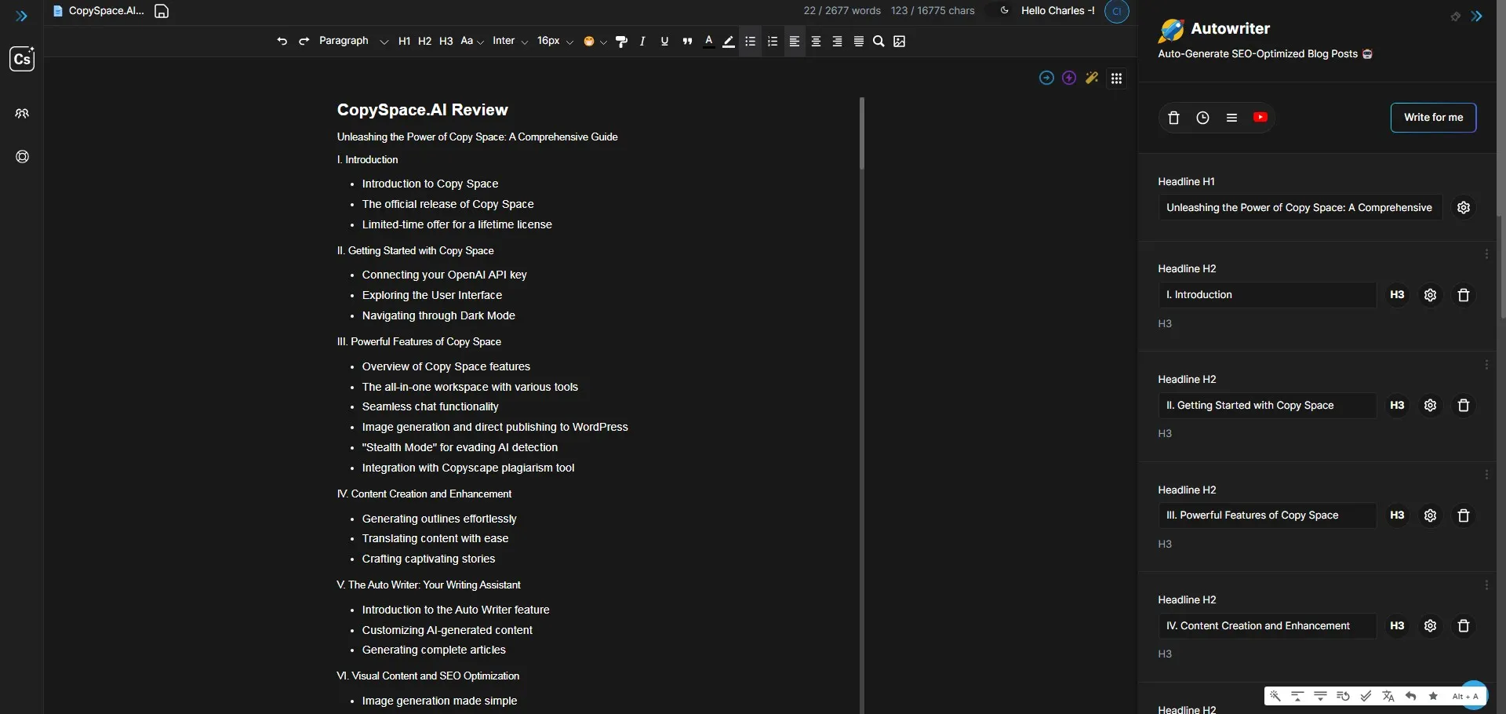Collapse the Autowriter panel with chevrons
The width and height of the screenshot is (1506, 714).
1477,16
